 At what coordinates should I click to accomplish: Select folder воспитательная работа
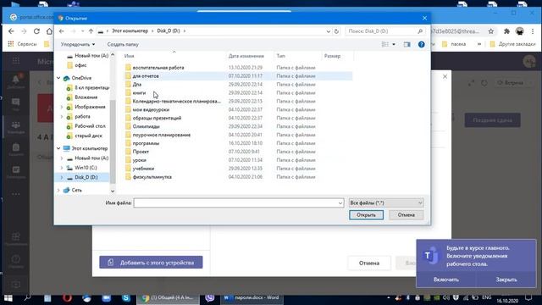(158, 68)
